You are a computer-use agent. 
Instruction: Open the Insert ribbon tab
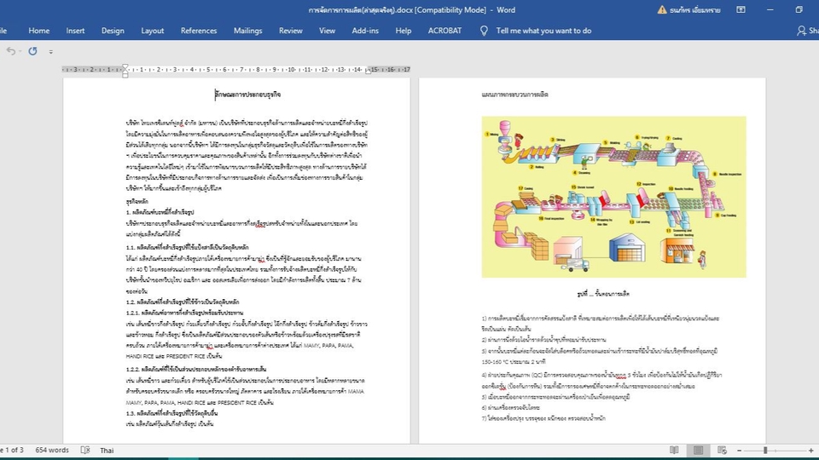(x=75, y=31)
